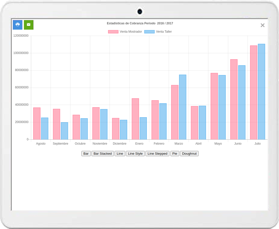Change chart to Pie view
Image resolution: width=279 pixels, height=229 pixels.
pos(175,154)
